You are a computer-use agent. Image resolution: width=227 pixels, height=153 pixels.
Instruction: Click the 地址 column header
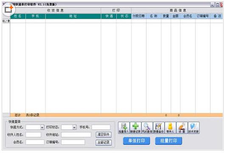73,16
